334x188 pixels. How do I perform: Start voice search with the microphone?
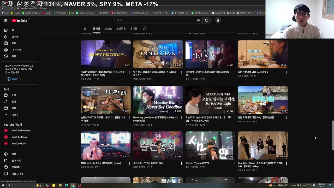218,20
